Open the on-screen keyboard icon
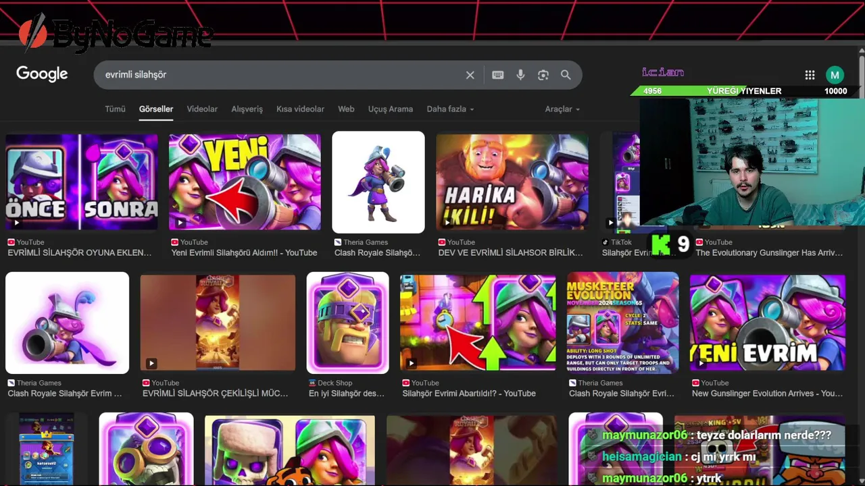 click(498, 75)
